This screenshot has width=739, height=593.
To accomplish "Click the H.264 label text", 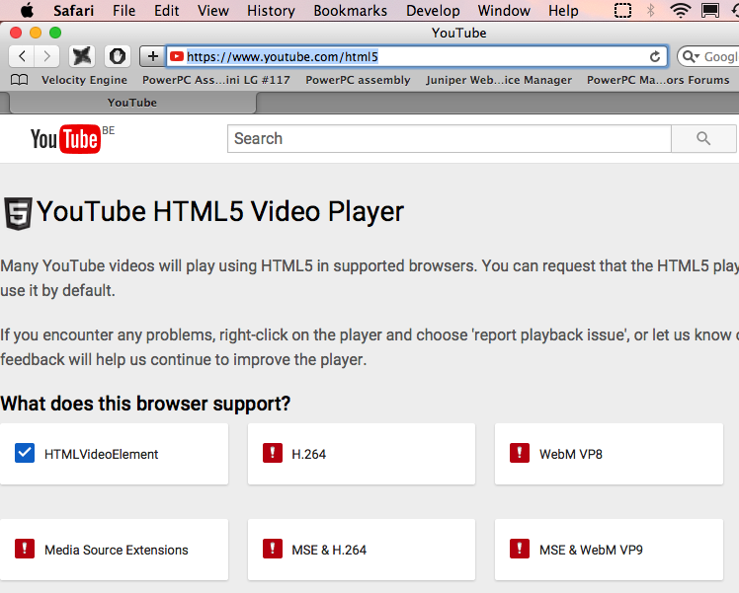I will tap(308, 454).
